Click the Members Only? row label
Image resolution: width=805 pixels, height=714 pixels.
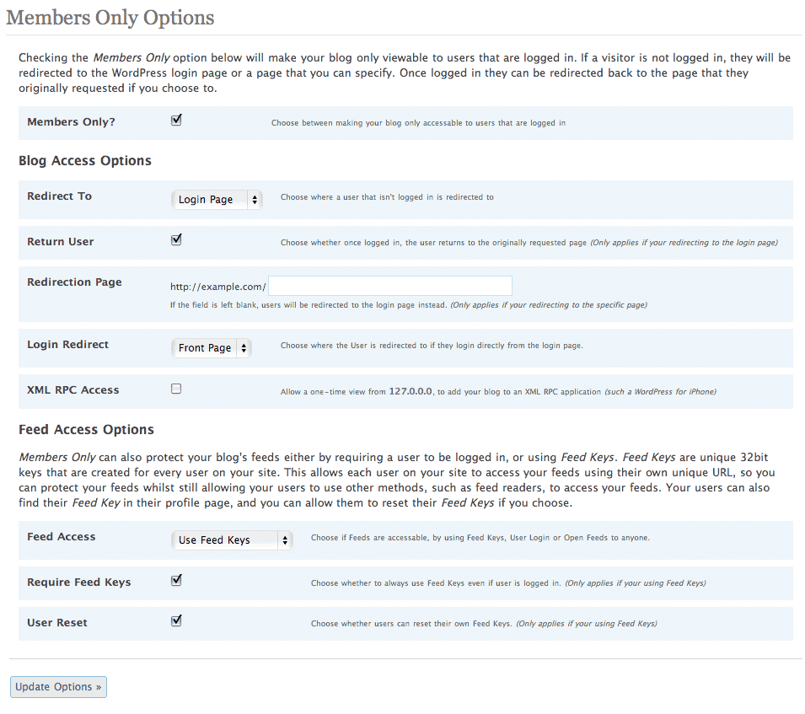point(72,122)
